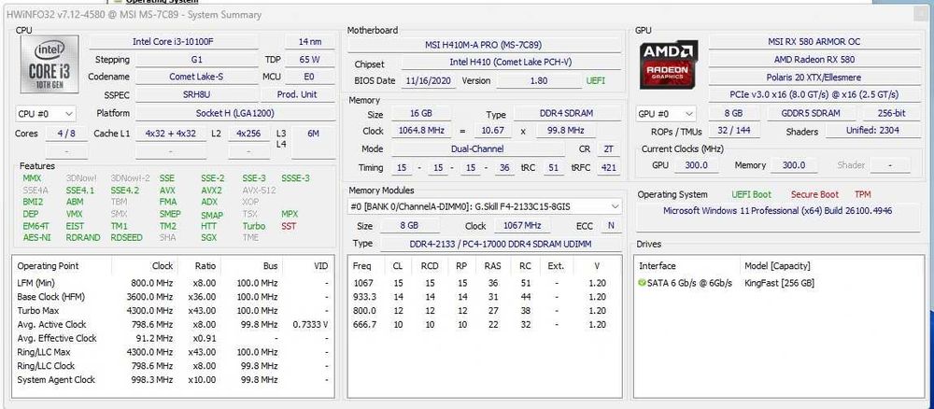Click the Cores value 4 / 8
The width and height of the screenshot is (934, 409).
click(x=66, y=134)
